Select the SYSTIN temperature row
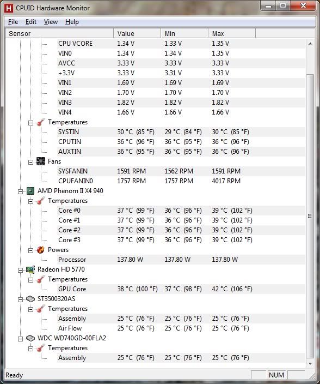320x384 pixels. (181, 132)
